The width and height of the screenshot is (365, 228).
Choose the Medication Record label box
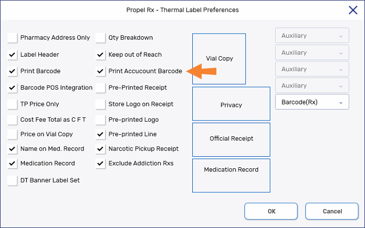[x=231, y=170]
